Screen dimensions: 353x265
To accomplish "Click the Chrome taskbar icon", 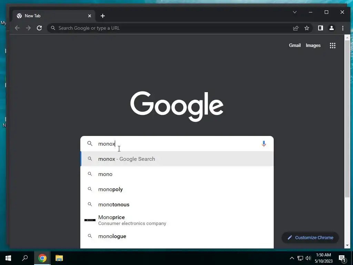I will (x=42, y=258).
